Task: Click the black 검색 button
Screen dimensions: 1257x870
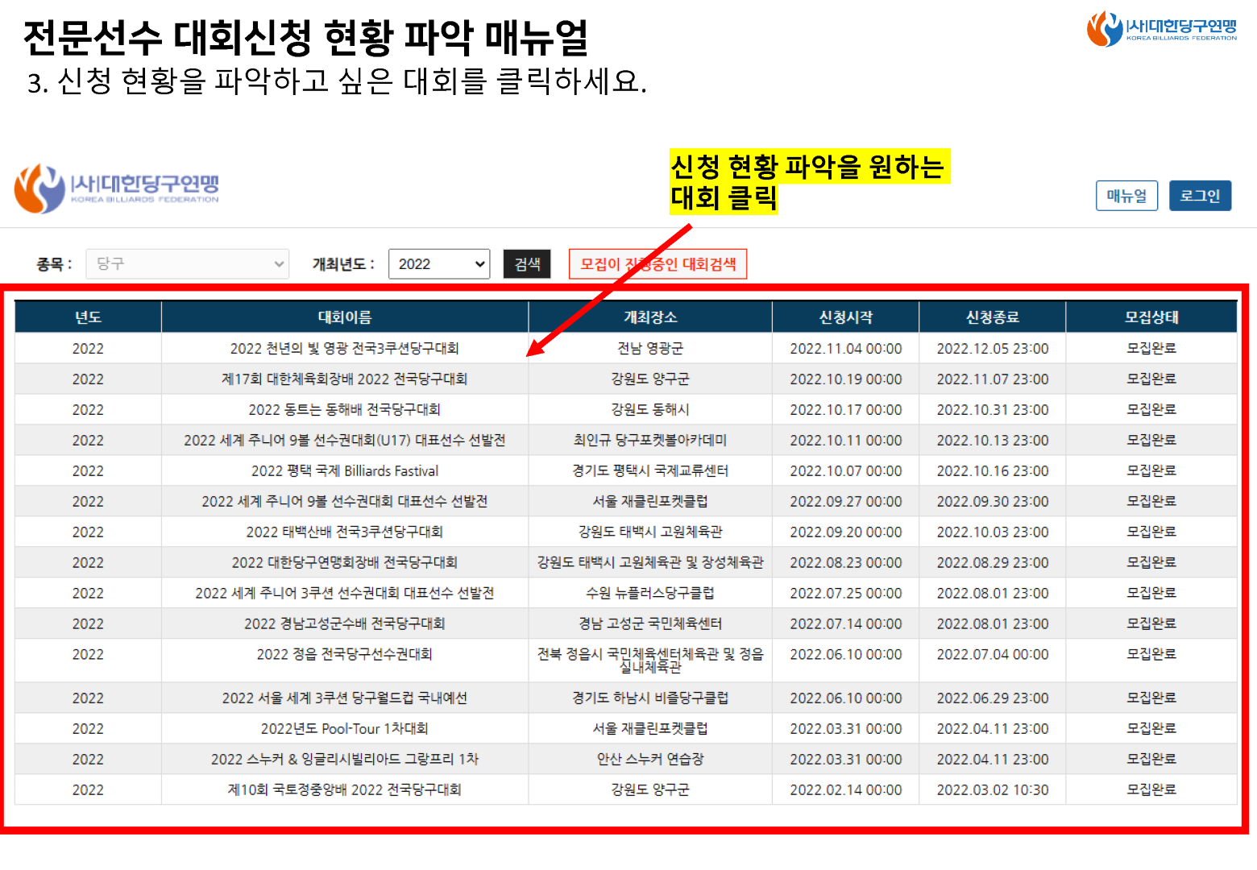Action: (x=527, y=263)
